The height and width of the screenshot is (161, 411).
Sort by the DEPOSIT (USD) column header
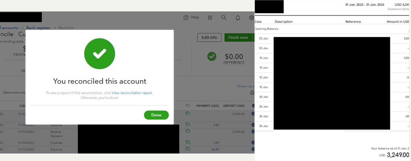tap(234, 106)
